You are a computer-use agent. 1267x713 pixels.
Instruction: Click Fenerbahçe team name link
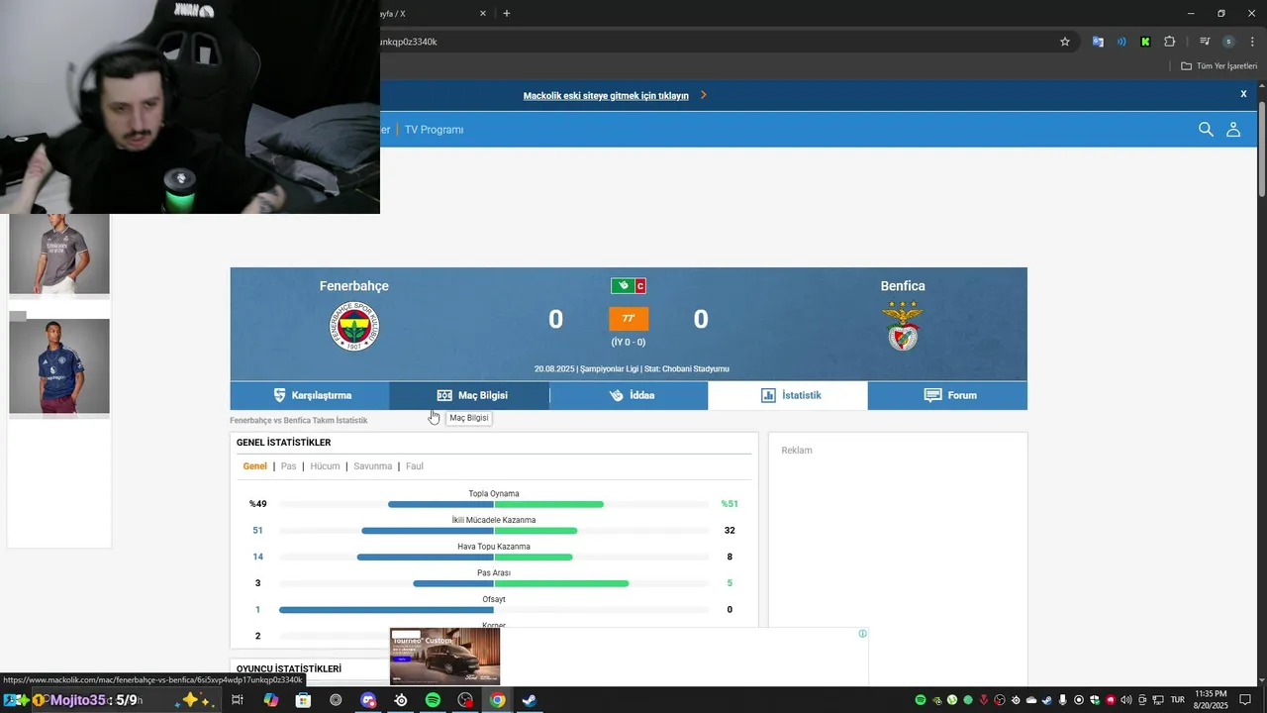click(x=354, y=286)
